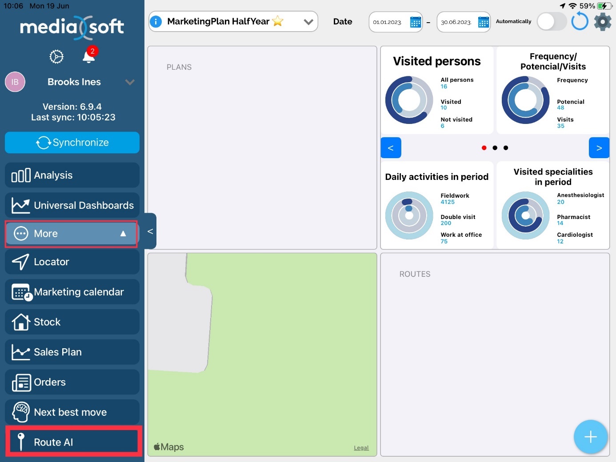Select the first red page indicator dot
616x462 pixels.
pos(484,148)
